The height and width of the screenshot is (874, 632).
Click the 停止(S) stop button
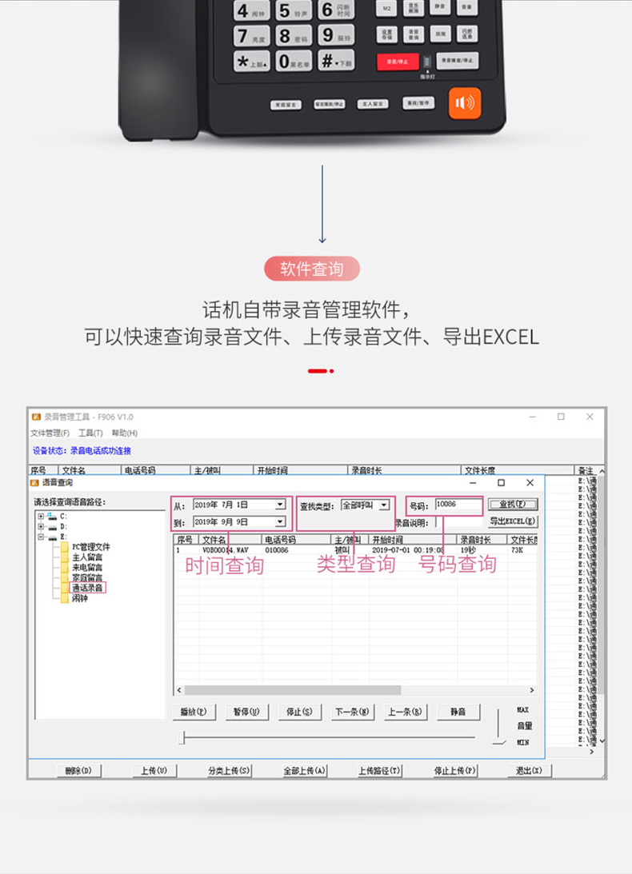point(300,712)
